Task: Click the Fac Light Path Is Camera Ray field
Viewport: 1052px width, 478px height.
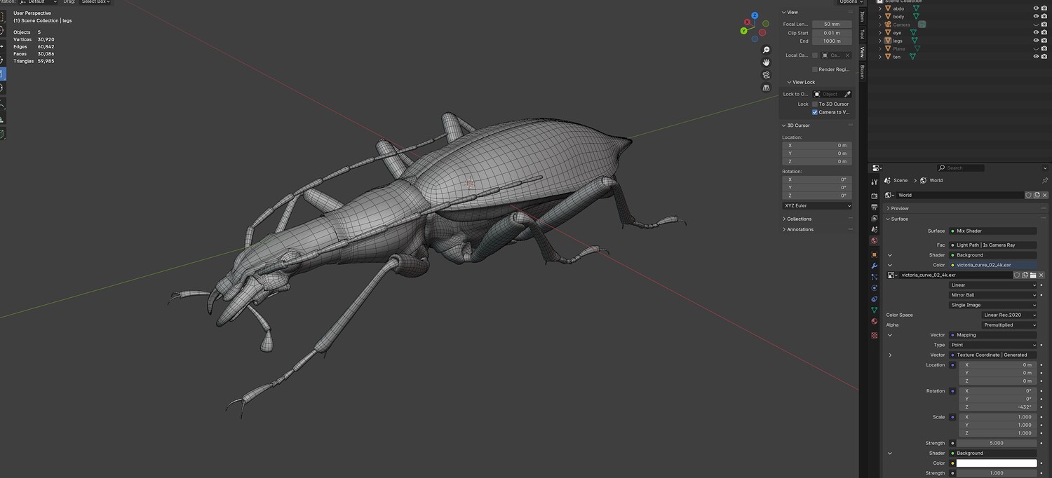Action: click(992, 245)
